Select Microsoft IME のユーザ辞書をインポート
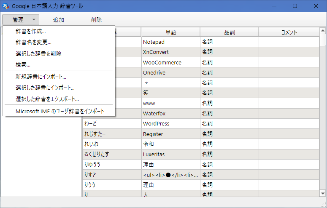 59,111
